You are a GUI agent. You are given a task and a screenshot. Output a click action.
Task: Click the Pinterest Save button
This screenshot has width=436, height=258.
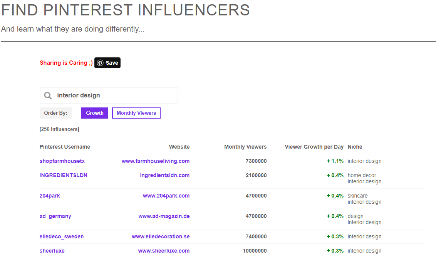coord(107,63)
